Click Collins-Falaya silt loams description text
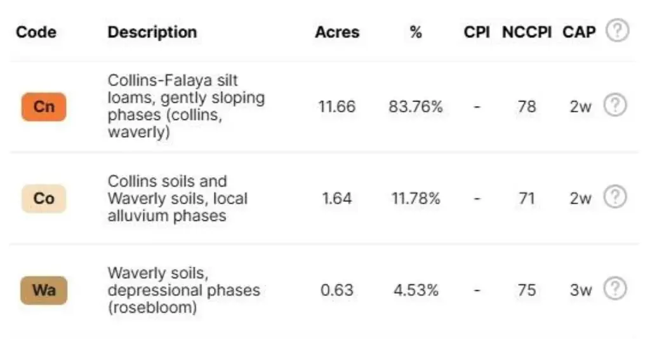This screenshot has width=650, height=339. (x=185, y=107)
